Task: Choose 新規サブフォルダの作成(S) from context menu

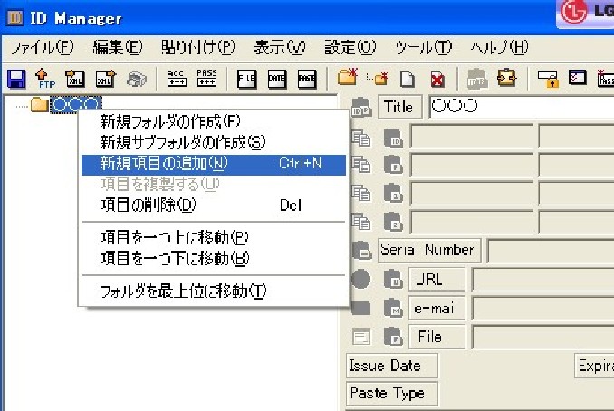Action: point(214,142)
